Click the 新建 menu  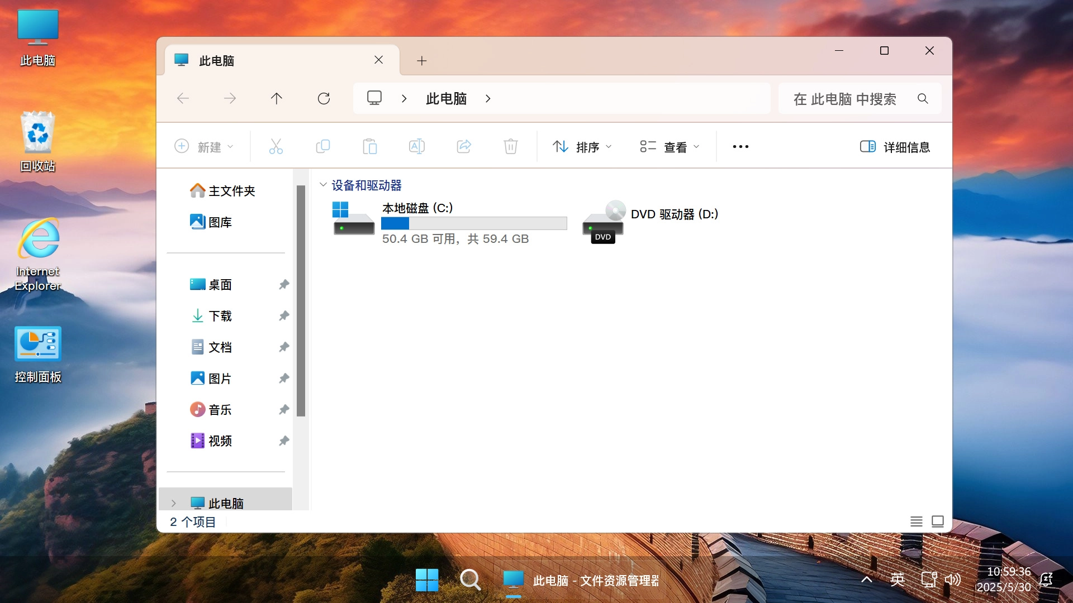click(x=203, y=146)
